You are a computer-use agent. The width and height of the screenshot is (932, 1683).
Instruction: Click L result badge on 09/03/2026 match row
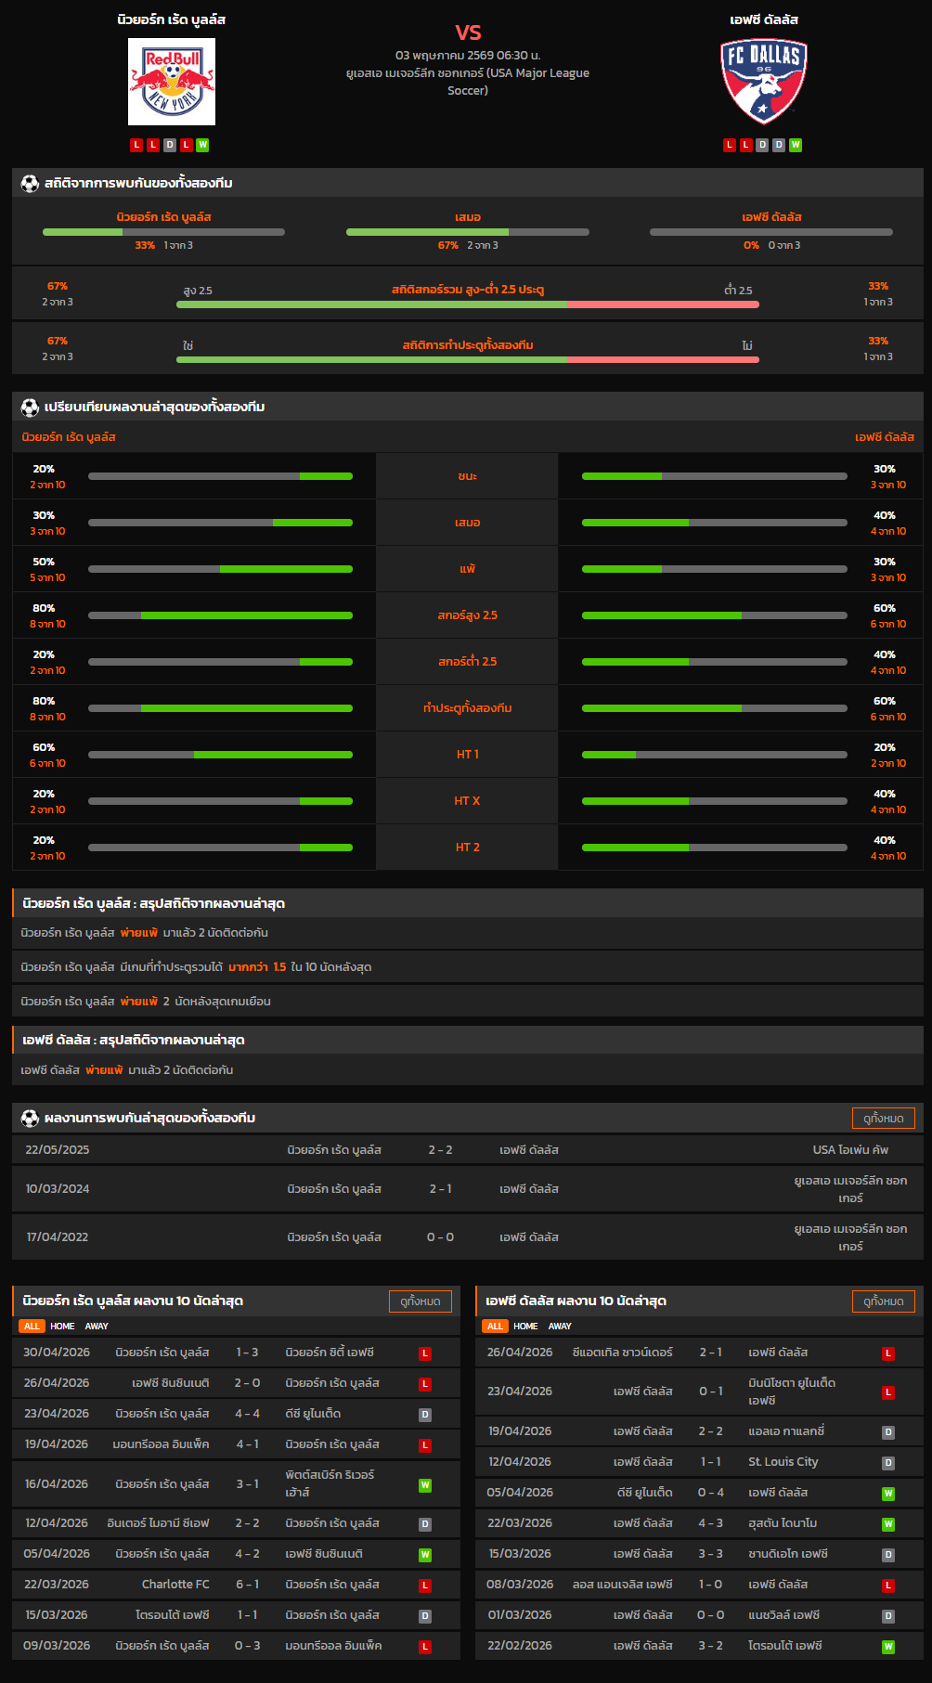pos(425,1647)
